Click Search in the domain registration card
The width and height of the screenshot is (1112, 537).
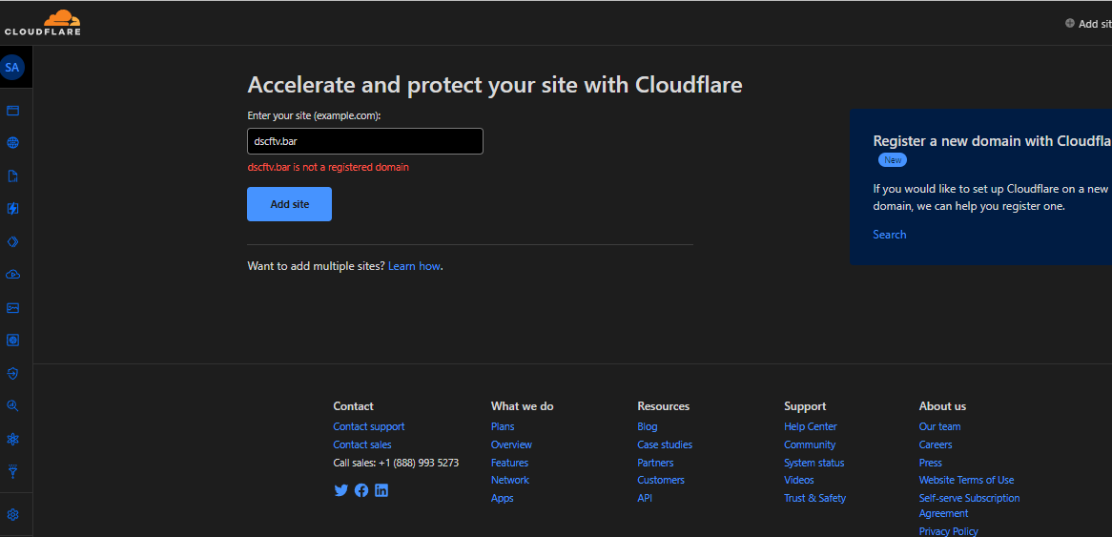[890, 235]
